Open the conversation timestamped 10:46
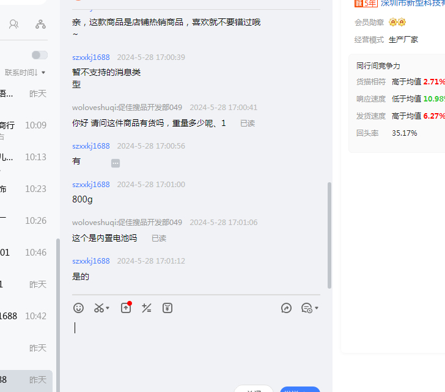 click(x=24, y=253)
